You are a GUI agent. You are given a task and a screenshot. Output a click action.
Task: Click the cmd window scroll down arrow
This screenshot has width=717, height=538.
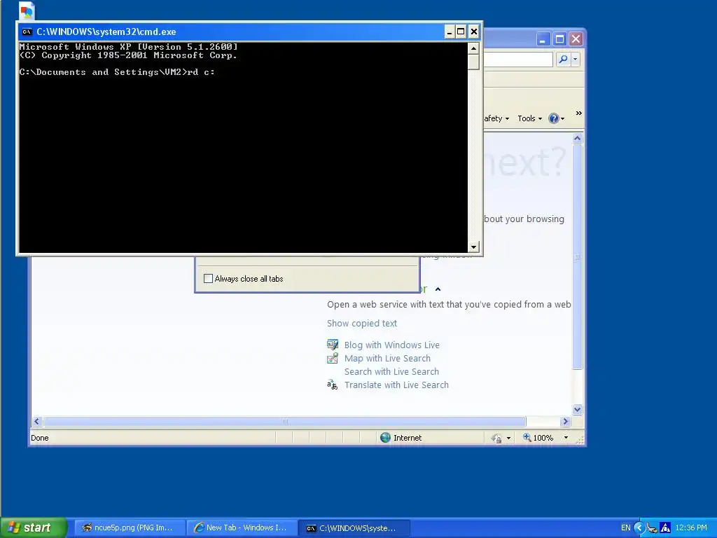click(x=473, y=247)
